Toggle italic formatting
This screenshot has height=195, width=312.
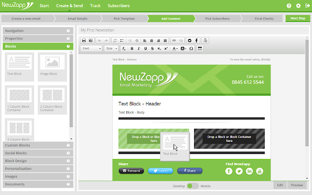pyautogui.click(x=138, y=49)
